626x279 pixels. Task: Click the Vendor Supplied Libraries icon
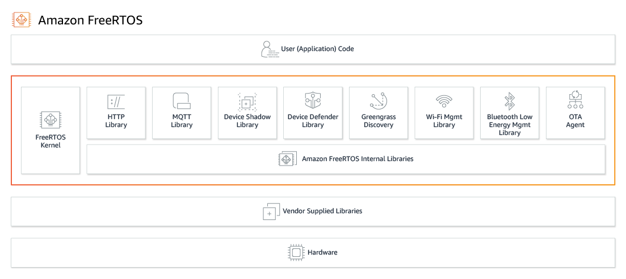(271, 211)
